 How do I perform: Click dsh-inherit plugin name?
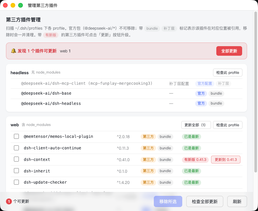[x=37, y=171]
